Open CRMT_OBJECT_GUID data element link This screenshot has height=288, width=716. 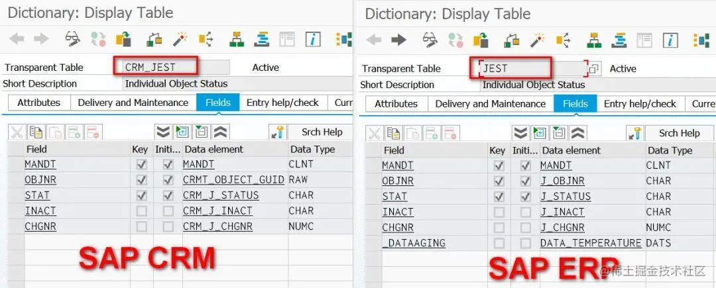[x=234, y=179]
